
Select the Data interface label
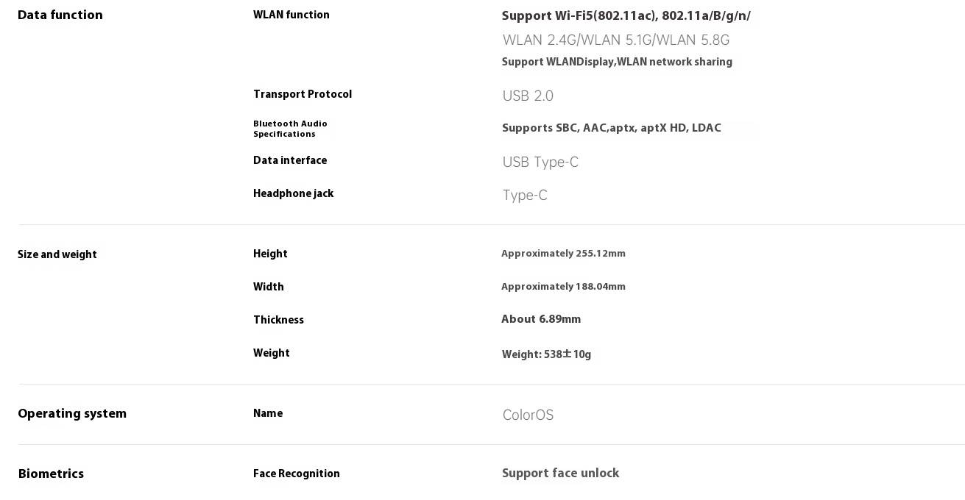tap(290, 160)
